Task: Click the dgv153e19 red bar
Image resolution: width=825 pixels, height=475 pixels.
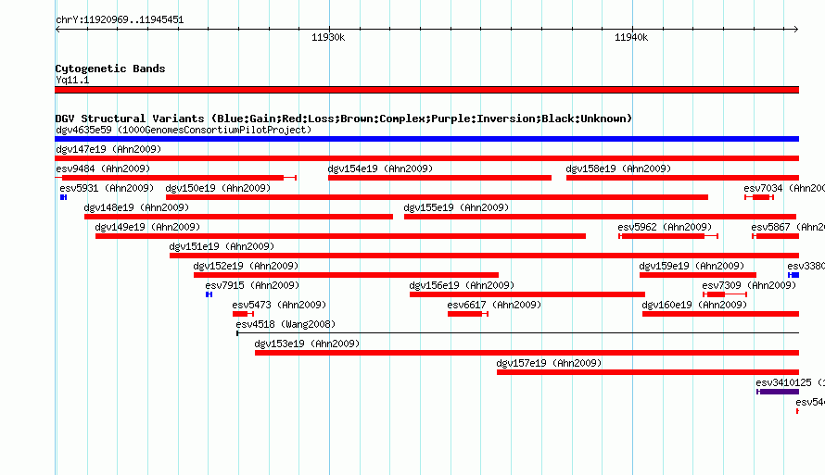Action: pos(527,353)
